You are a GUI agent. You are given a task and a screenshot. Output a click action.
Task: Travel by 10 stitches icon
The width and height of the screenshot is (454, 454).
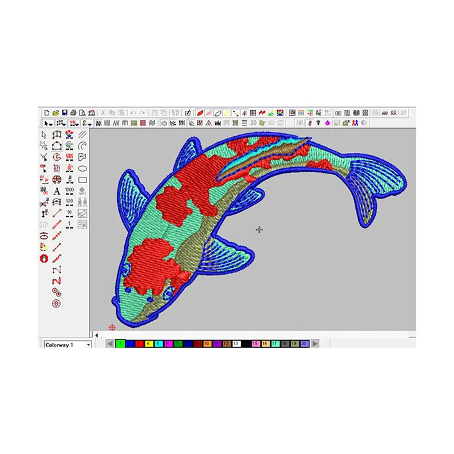point(69,213)
